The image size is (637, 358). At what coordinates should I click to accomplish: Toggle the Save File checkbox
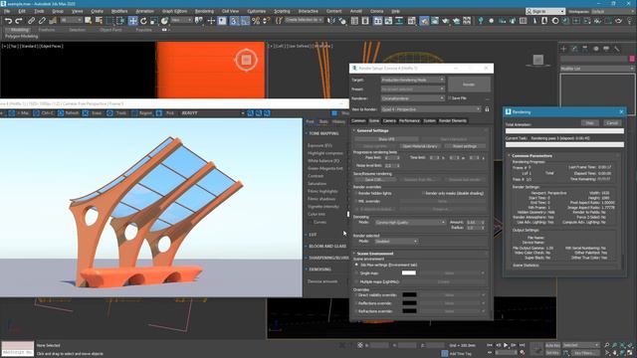[449, 98]
